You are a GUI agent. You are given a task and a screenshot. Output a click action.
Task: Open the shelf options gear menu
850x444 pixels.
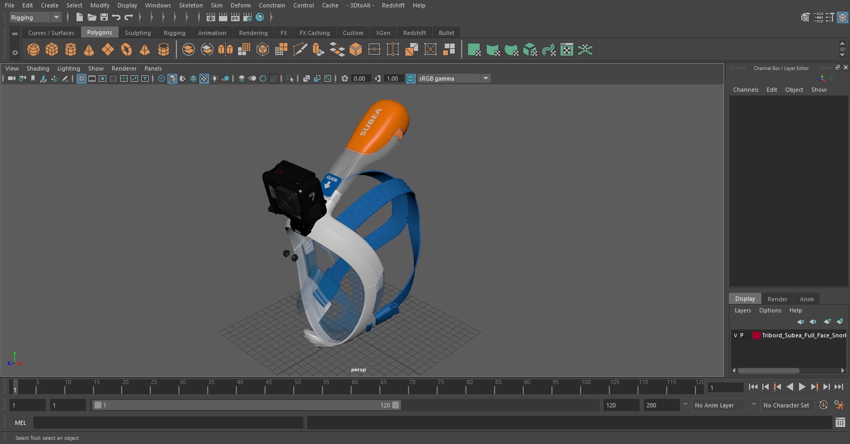pos(15,52)
